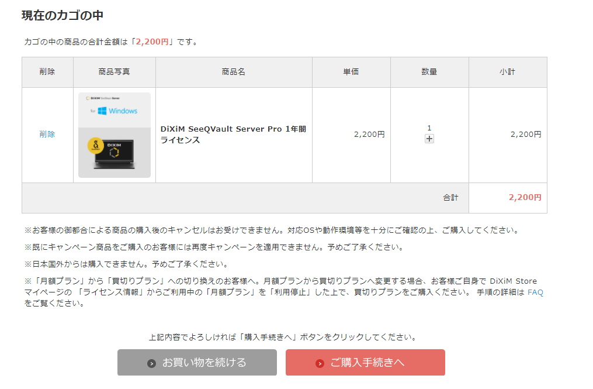
Task: Click the 単価 column header
Action: coord(351,72)
